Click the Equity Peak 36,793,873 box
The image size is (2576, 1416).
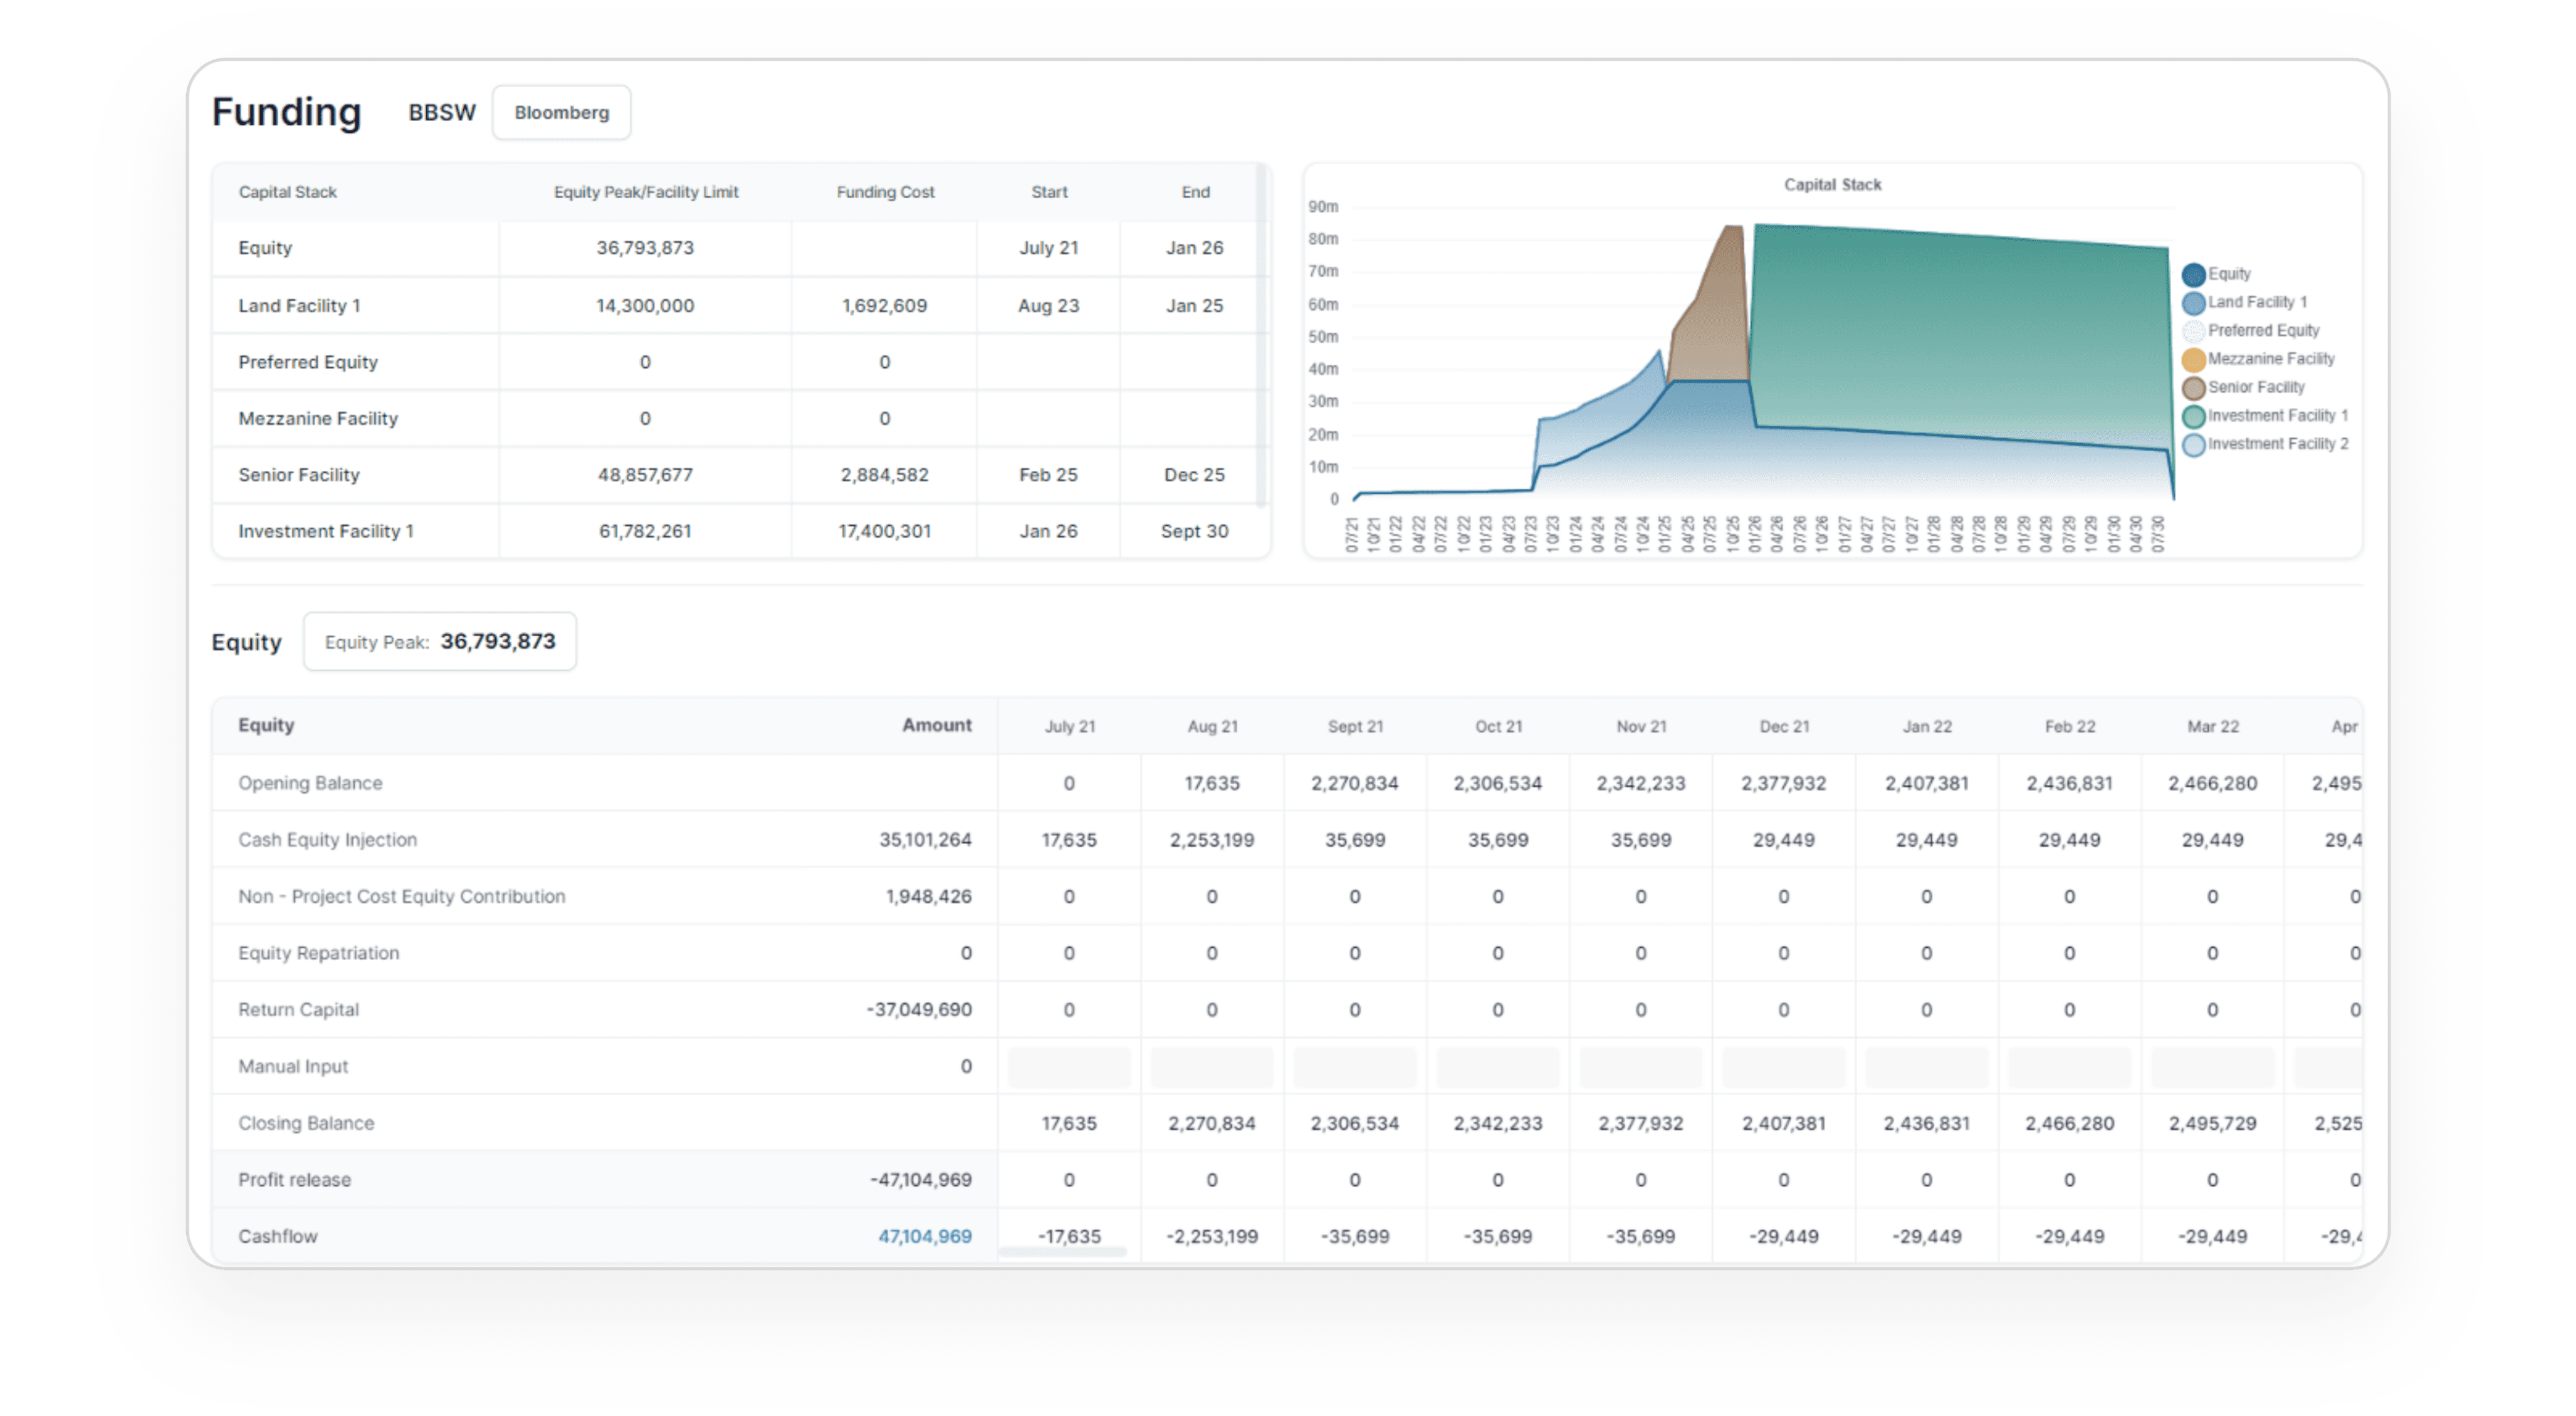coord(440,641)
